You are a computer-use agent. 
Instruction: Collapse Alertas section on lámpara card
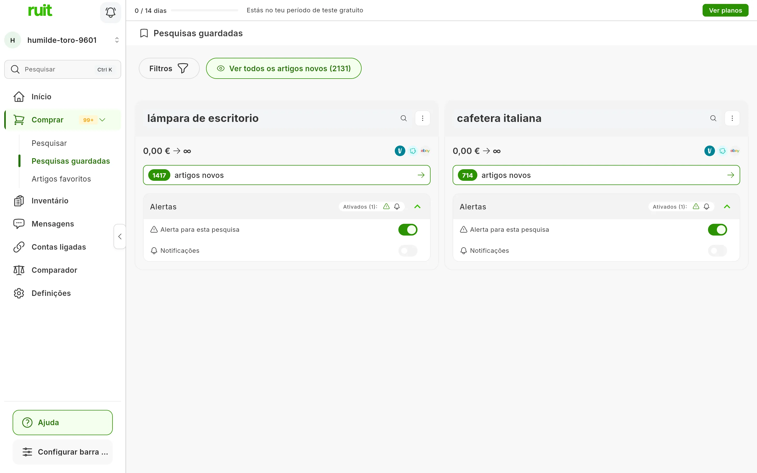point(417,207)
